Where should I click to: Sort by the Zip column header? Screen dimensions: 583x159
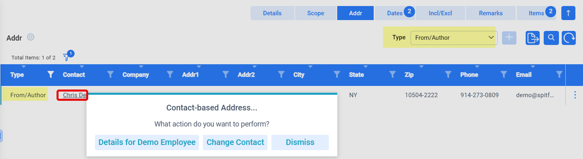409,75
